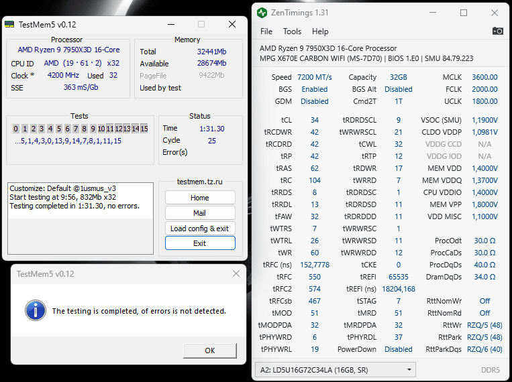Click the tRAS value 62
The image size is (512, 382).
315,168
